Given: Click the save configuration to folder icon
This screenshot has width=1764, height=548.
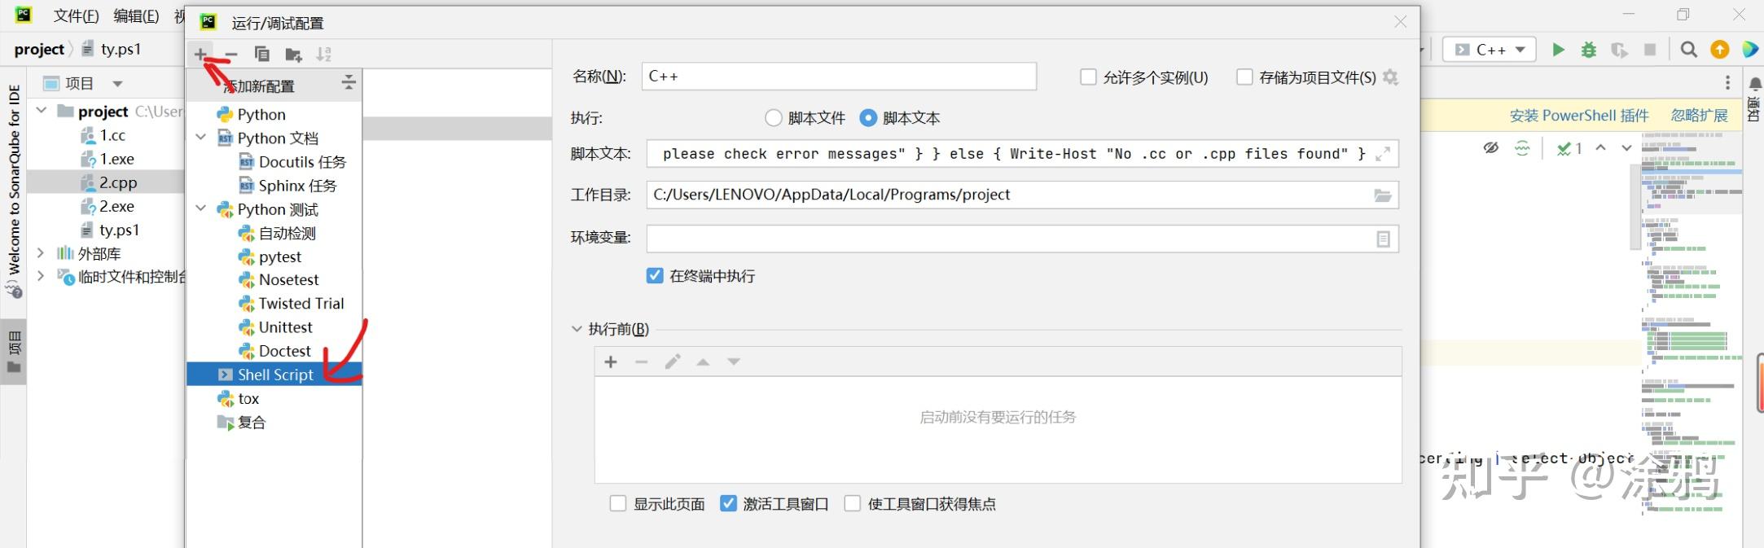Looking at the screenshot, I should tap(293, 55).
